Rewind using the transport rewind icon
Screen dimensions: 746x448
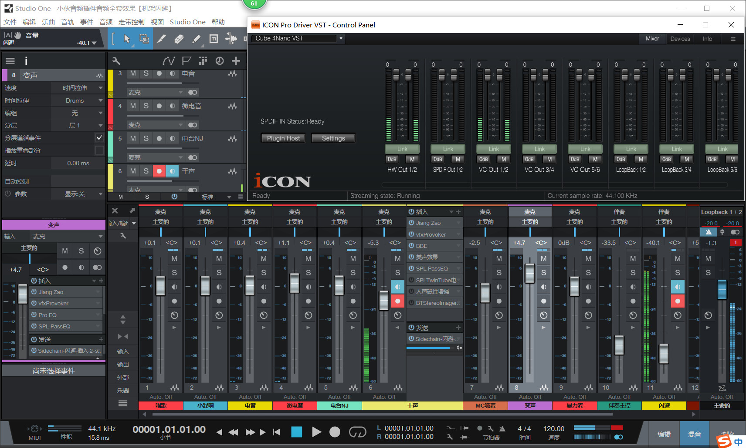coord(233,432)
